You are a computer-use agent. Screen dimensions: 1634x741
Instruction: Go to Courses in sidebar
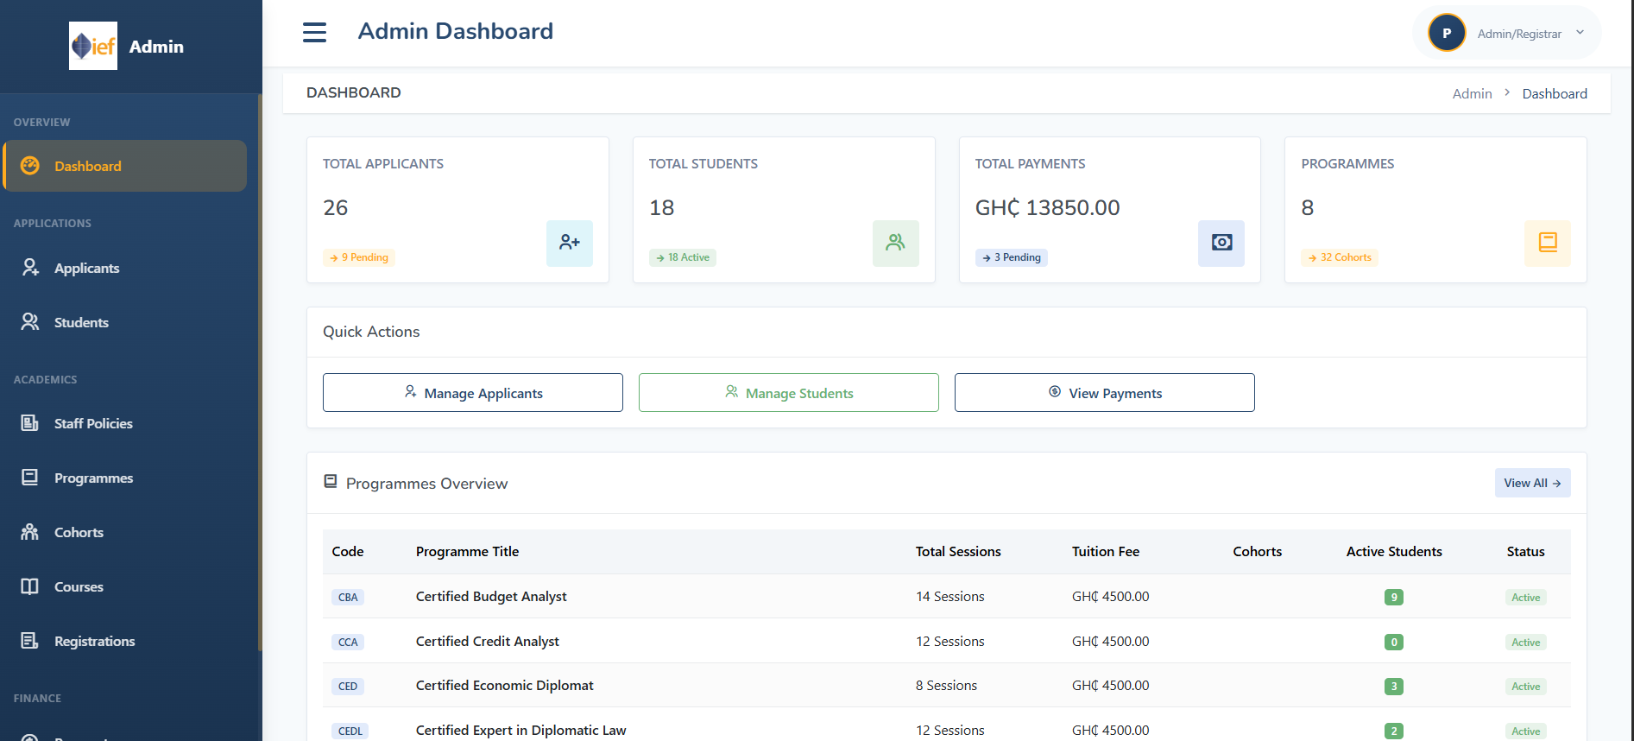[x=79, y=586]
